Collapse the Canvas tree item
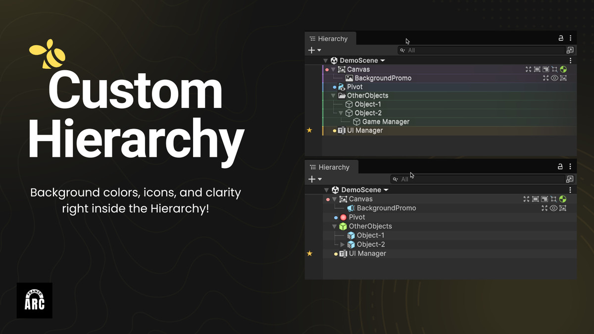 coord(334,69)
